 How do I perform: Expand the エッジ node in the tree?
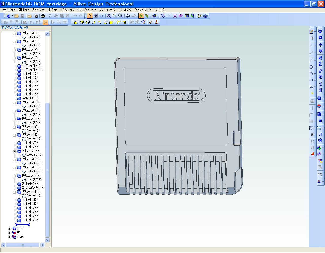click(9, 228)
